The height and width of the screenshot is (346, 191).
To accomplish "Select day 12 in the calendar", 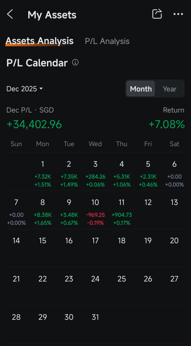I will pyautogui.click(x=148, y=202).
